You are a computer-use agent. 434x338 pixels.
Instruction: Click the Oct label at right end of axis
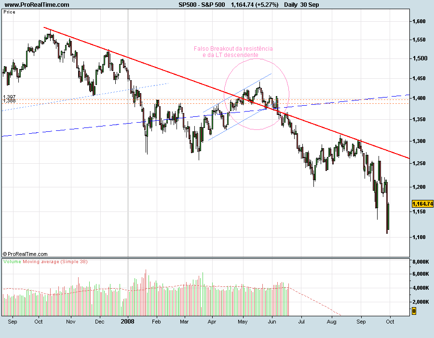(x=390, y=322)
